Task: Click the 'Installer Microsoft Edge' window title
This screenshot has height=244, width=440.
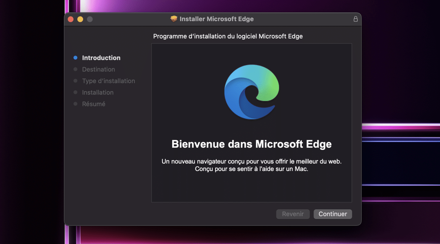Action: (217, 19)
